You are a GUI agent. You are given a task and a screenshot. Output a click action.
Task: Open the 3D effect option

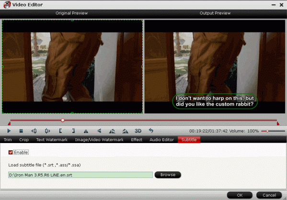click(x=138, y=131)
